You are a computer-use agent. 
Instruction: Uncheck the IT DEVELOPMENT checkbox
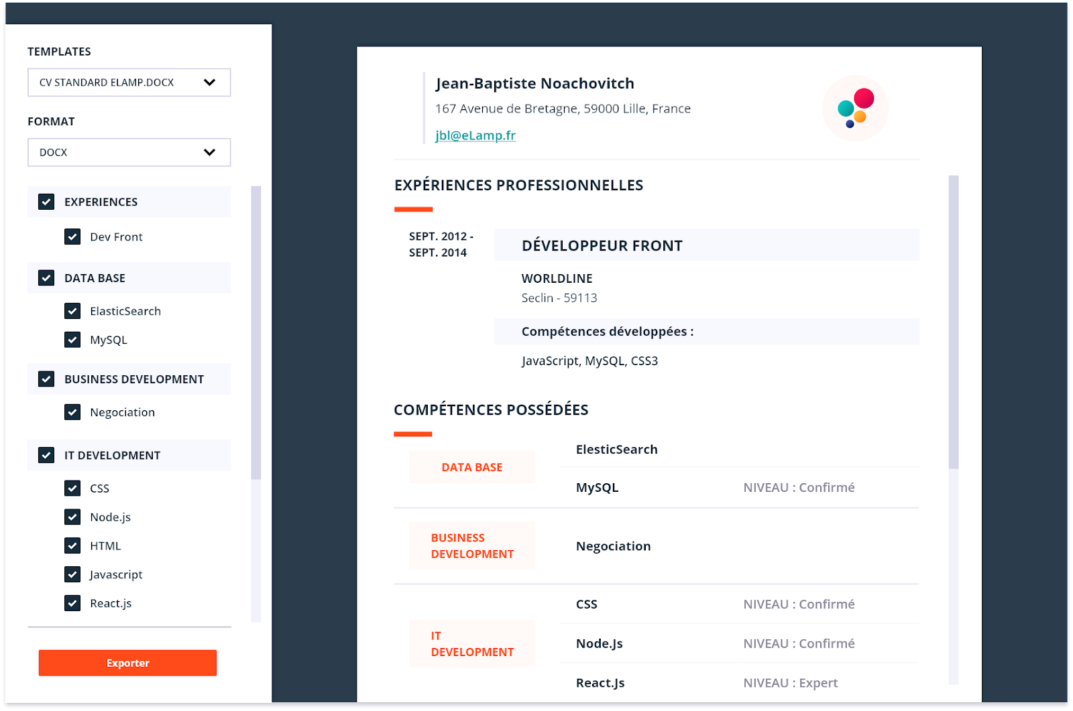pyautogui.click(x=46, y=455)
